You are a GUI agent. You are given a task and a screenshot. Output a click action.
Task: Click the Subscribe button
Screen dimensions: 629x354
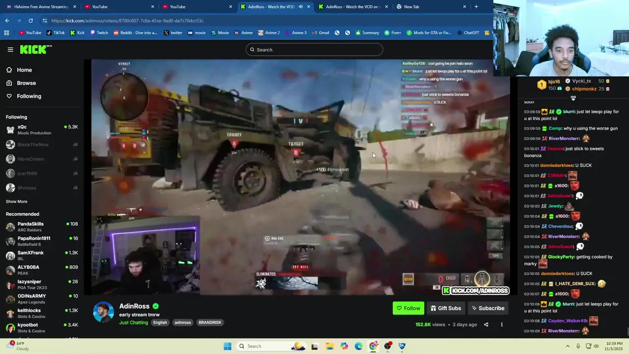[x=488, y=308]
